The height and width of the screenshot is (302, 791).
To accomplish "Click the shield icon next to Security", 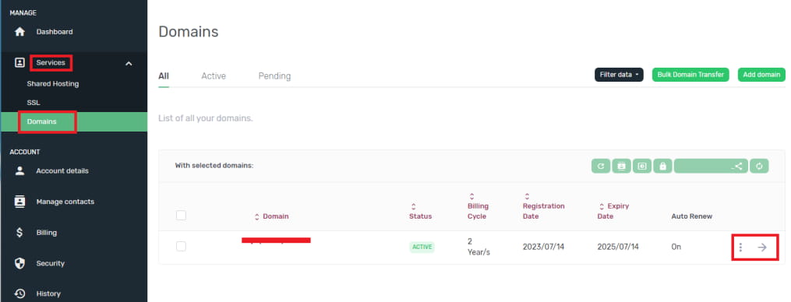I will [x=19, y=263].
